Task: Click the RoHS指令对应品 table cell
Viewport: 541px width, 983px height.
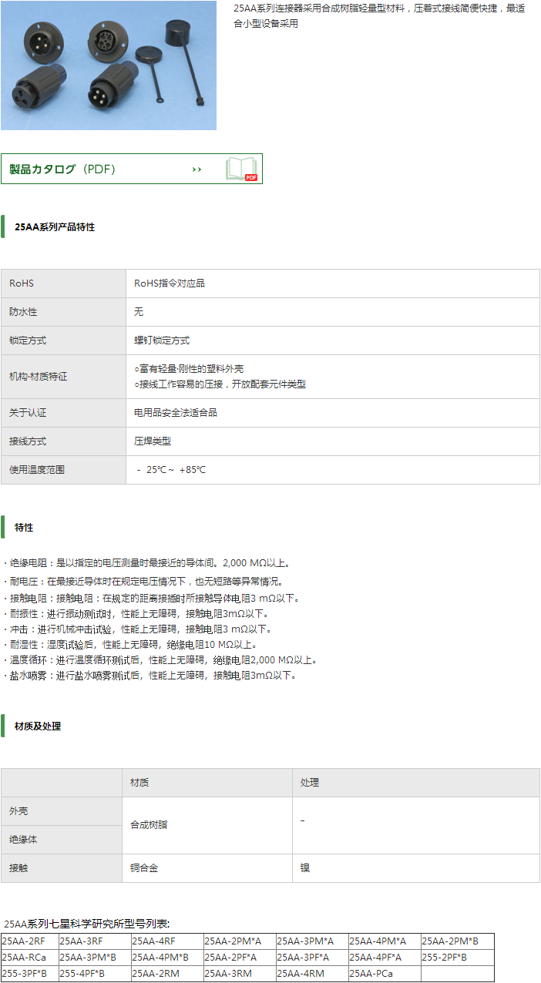Action: pyautogui.click(x=333, y=283)
